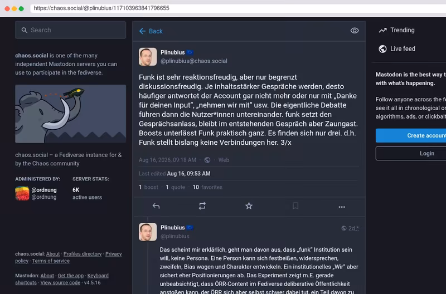This screenshot has width=446, height=294.
Task: Open the Aug 16, 2026 timestamp link
Action: click(167, 160)
